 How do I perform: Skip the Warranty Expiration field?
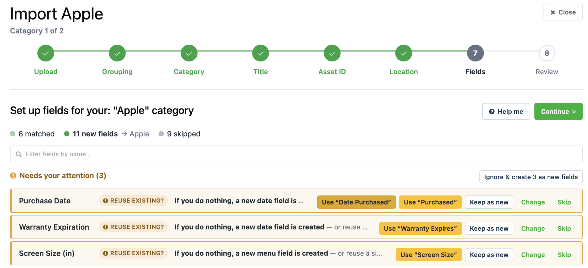(x=564, y=228)
